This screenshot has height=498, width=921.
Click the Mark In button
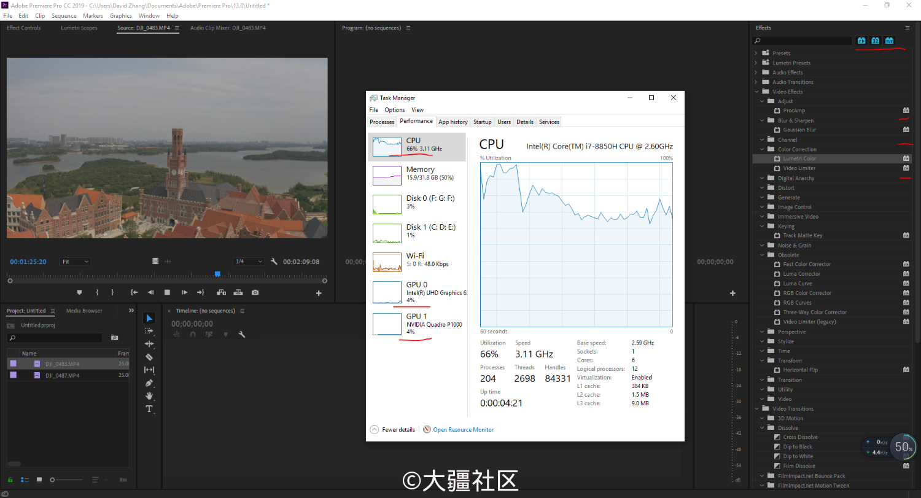(x=97, y=292)
